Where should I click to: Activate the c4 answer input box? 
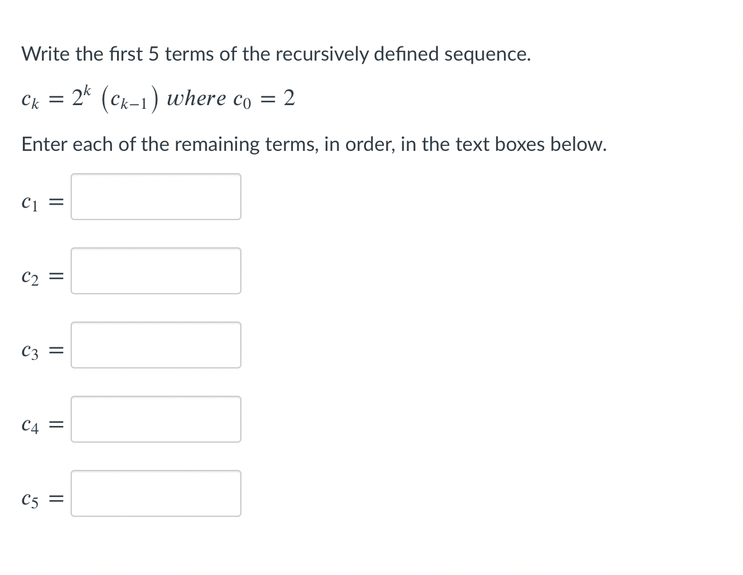click(x=156, y=419)
